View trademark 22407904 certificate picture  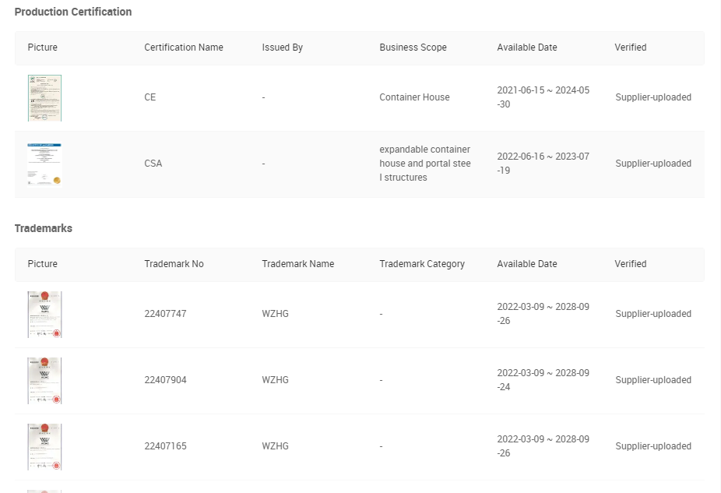44,381
